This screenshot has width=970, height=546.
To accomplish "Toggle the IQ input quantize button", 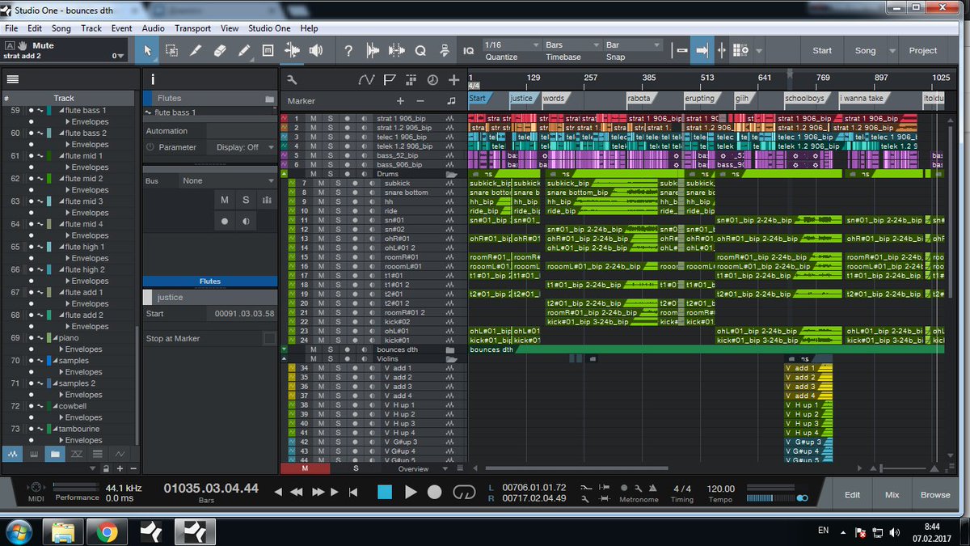I will pos(468,51).
